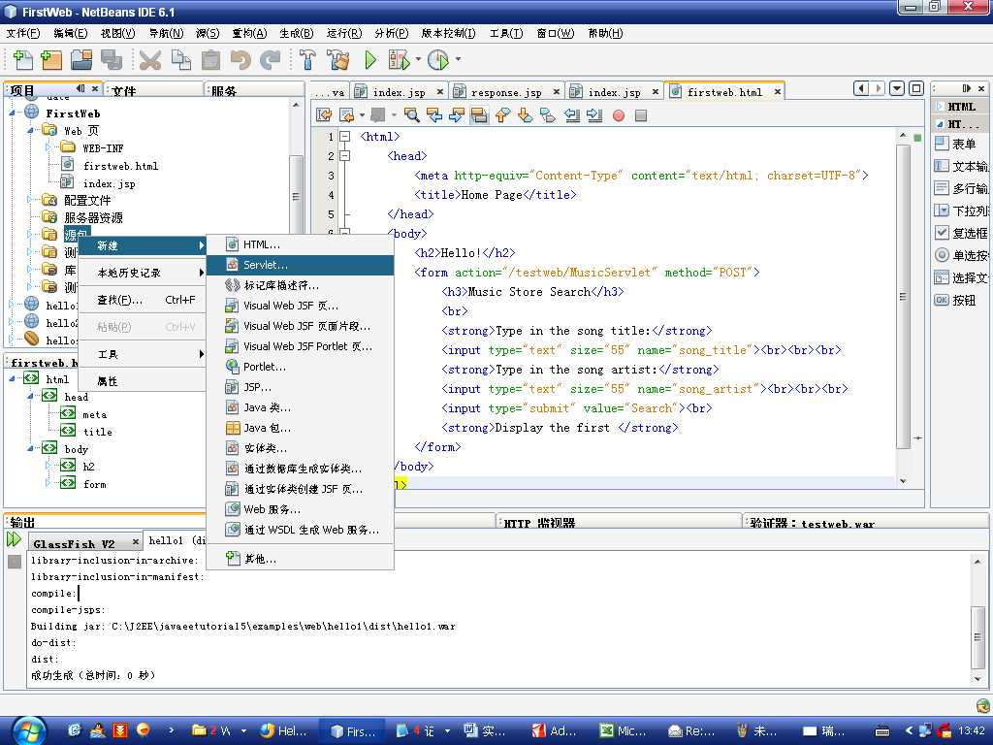Image resolution: width=993 pixels, height=745 pixels.
Task: Click the Undo arrow icon
Action: pyautogui.click(x=240, y=60)
